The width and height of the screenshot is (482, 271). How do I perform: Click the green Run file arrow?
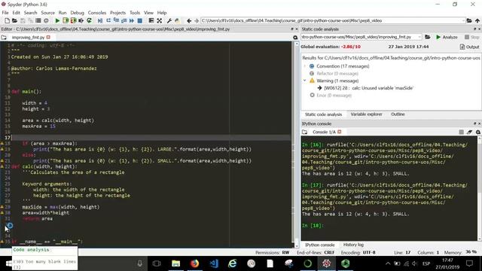point(57,20)
